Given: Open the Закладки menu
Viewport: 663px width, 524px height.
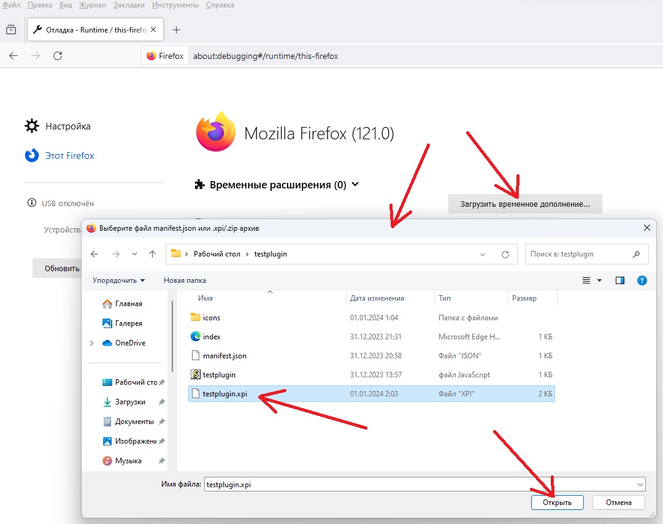Looking at the screenshot, I should 129,5.
